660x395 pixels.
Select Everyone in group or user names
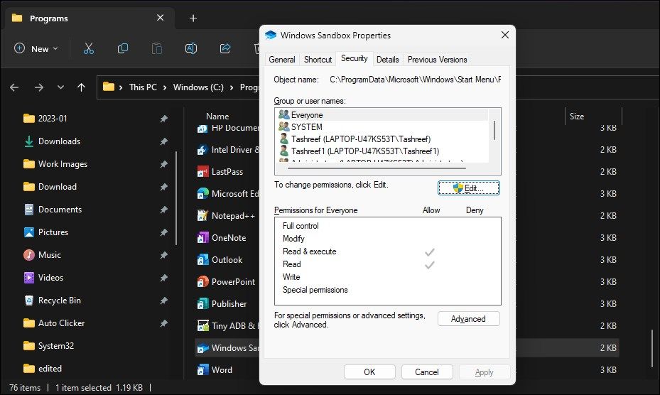(x=382, y=115)
